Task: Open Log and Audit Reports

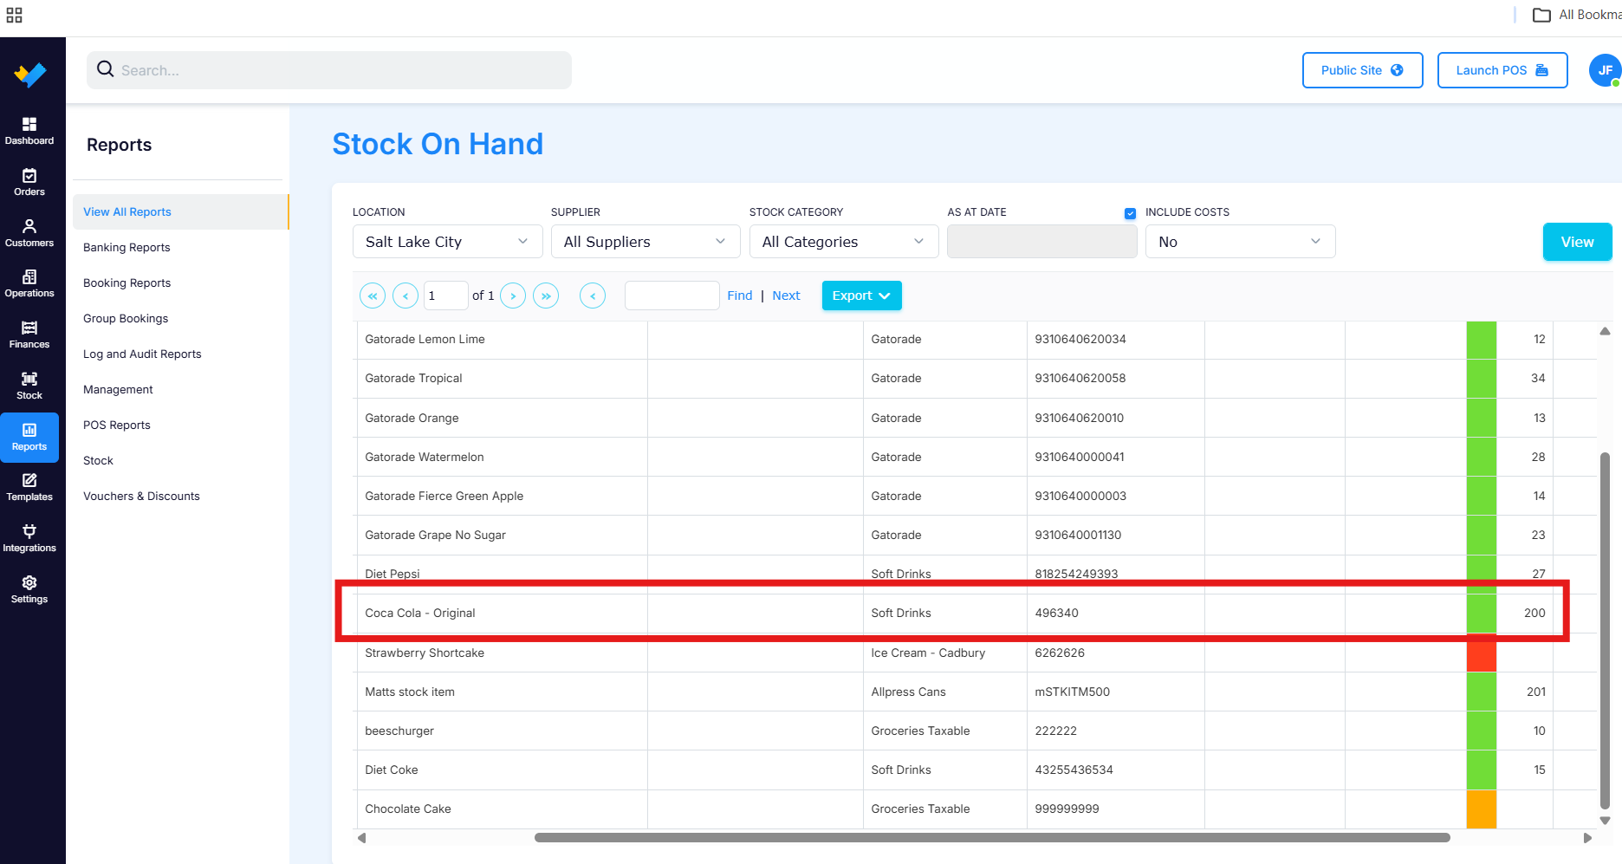Action: [142, 354]
